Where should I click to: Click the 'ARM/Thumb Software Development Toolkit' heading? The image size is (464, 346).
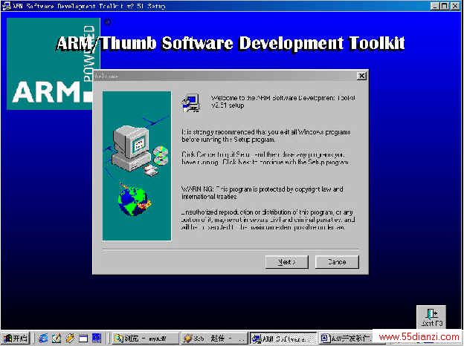[231, 43]
